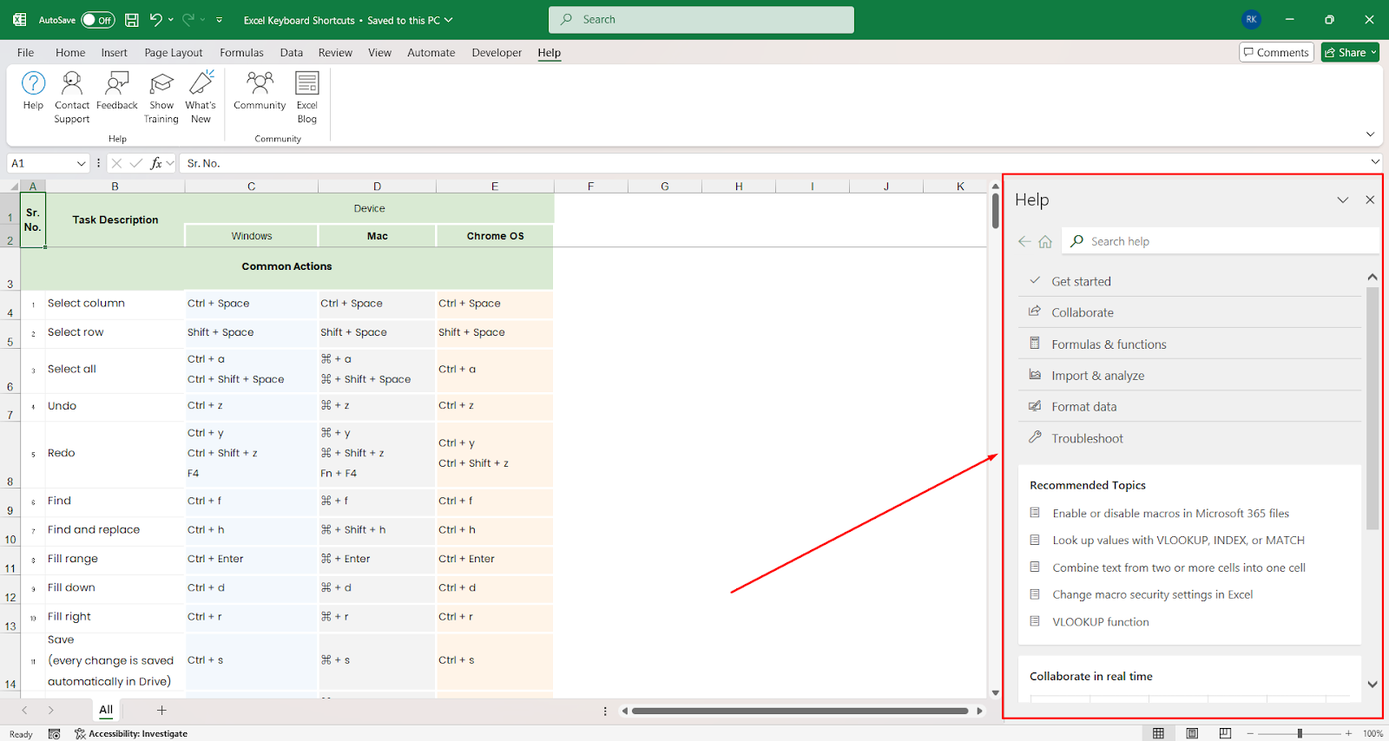
Task: Click the title bar Search box
Action: [701, 19]
